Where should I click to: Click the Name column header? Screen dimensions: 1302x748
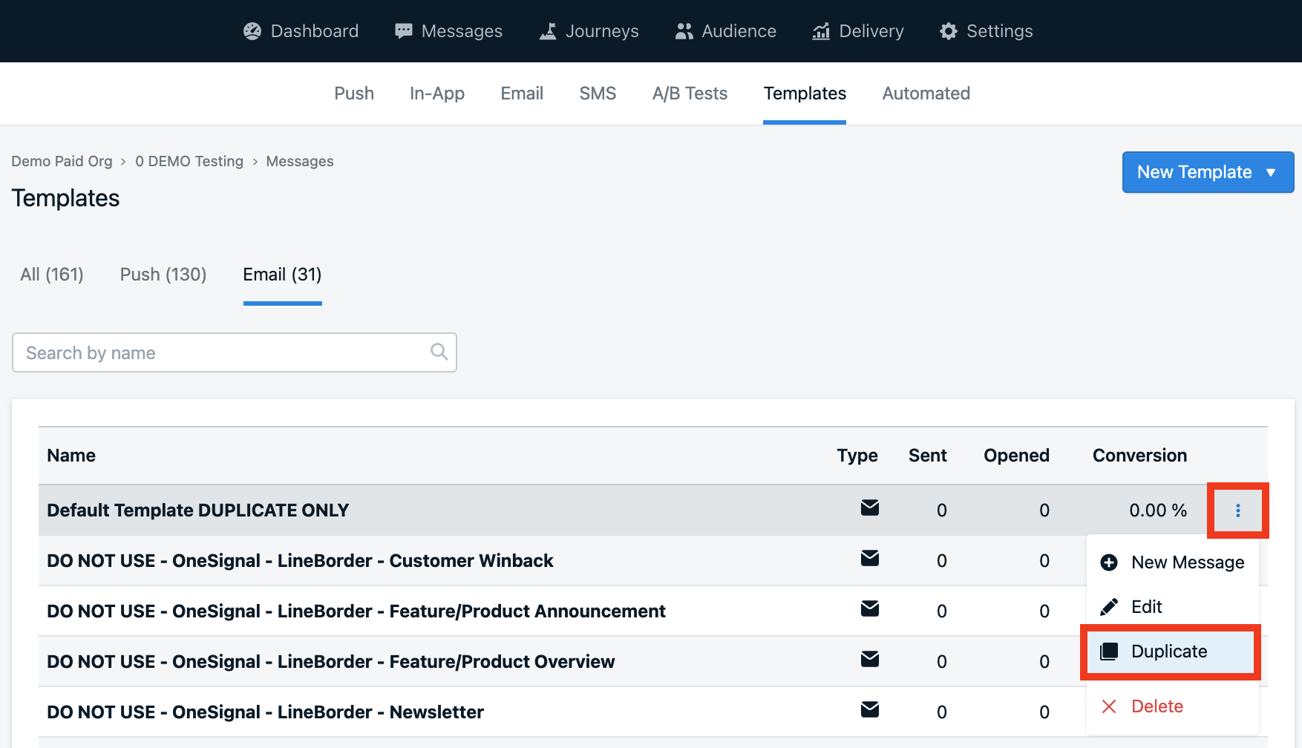[x=71, y=456]
